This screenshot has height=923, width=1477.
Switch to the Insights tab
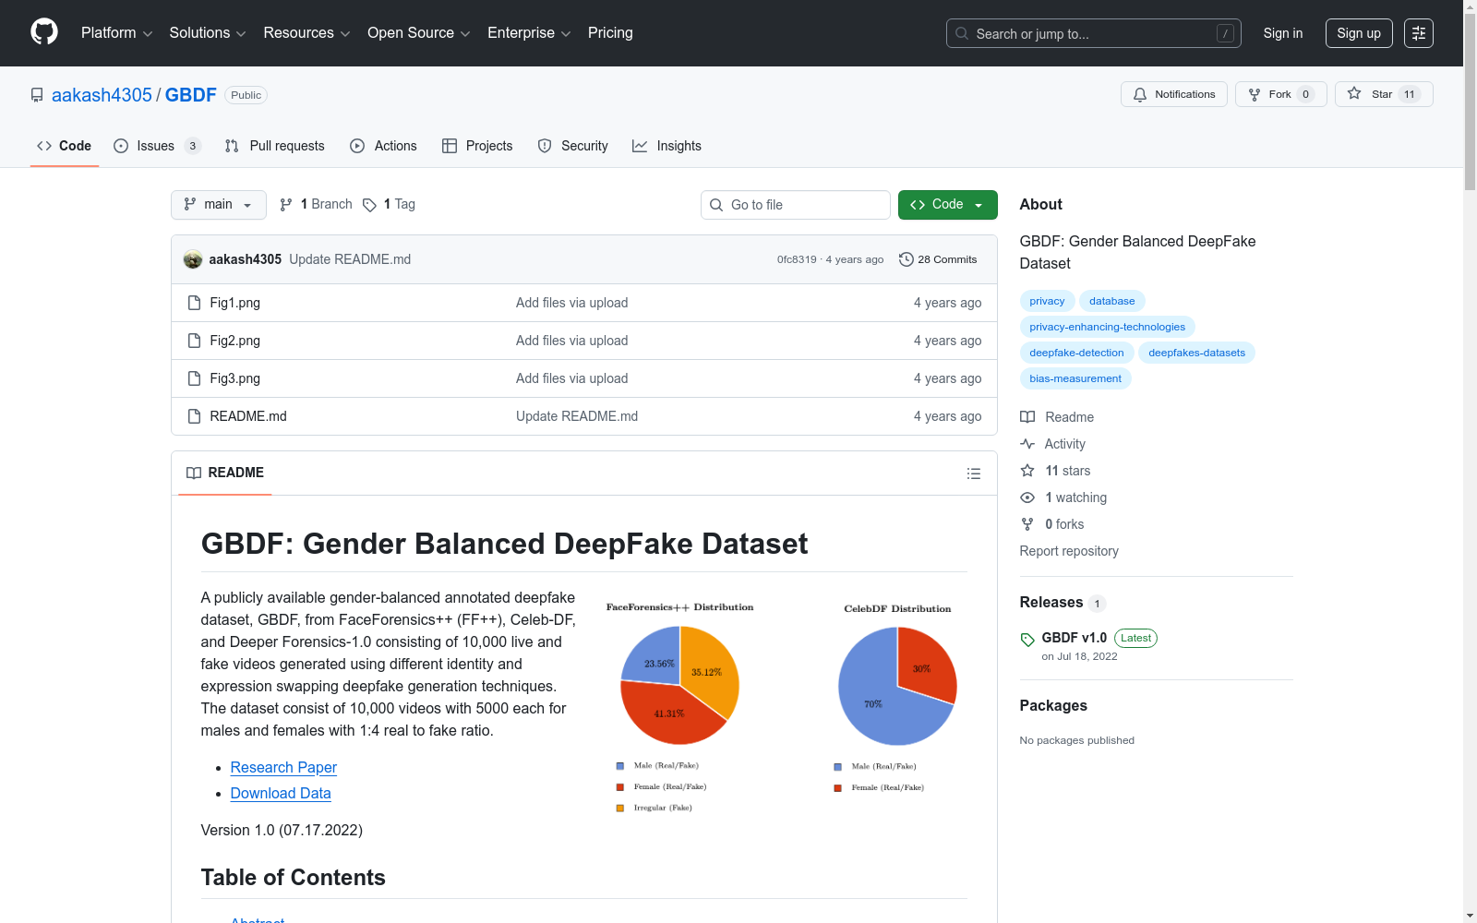(666, 146)
